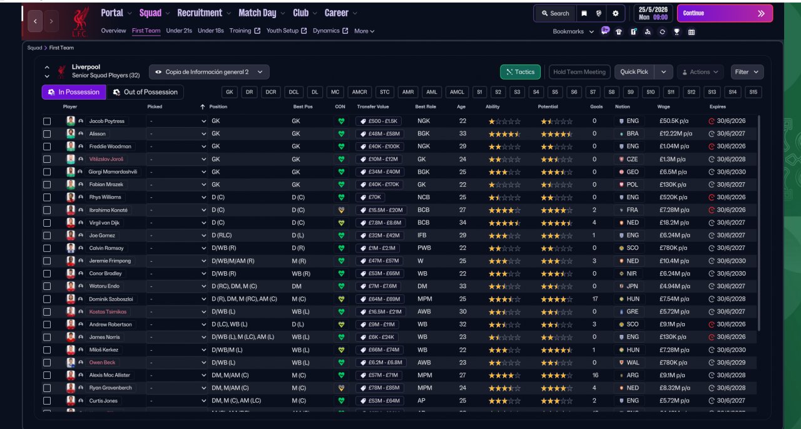The width and height of the screenshot is (801, 429).
Task: Click the England flag for Curtis Jones
Action: pos(621,401)
